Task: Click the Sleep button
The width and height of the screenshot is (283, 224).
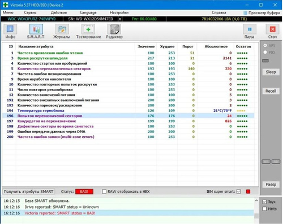Action: point(271,72)
